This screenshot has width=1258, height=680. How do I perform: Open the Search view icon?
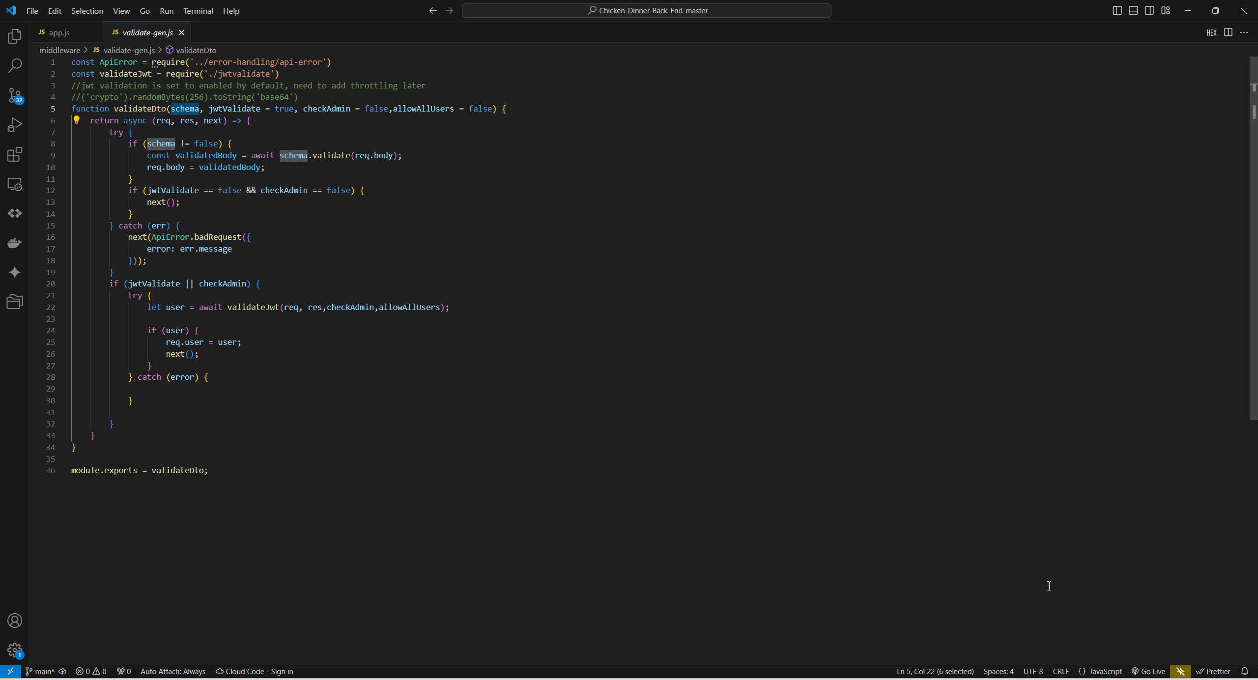(x=15, y=66)
